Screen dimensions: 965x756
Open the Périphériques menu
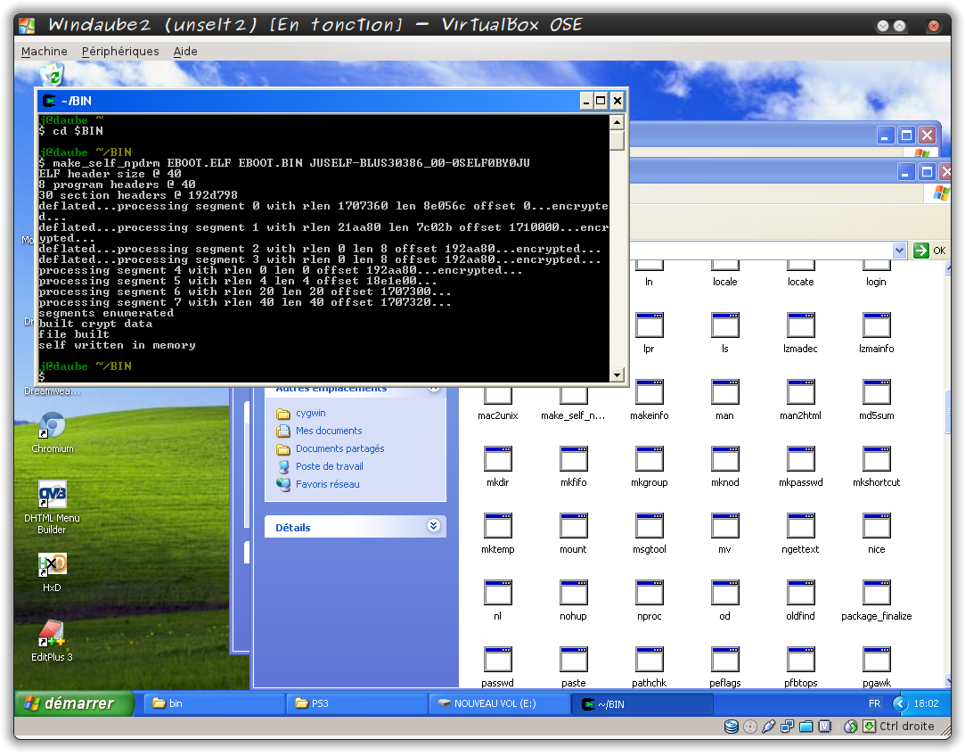pos(120,51)
